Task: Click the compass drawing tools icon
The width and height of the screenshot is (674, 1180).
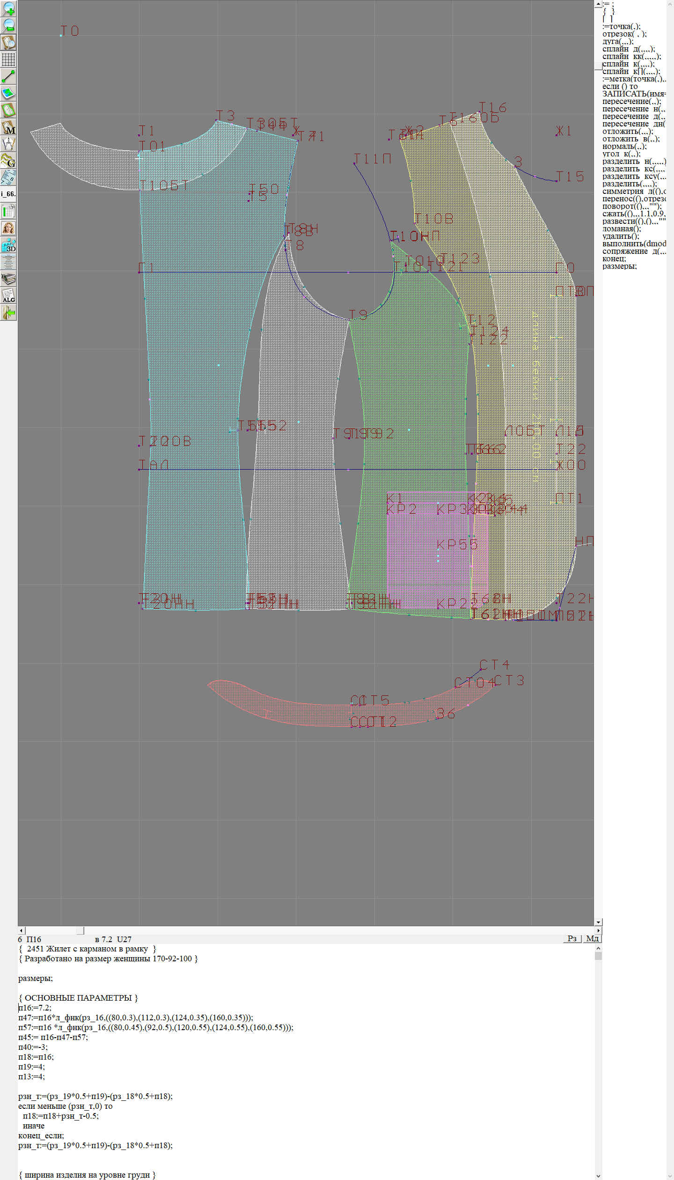Action: point(8,144)
